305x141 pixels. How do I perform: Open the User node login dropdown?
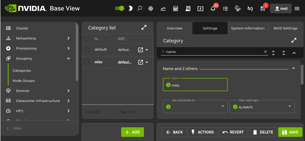tap(262, 106)
